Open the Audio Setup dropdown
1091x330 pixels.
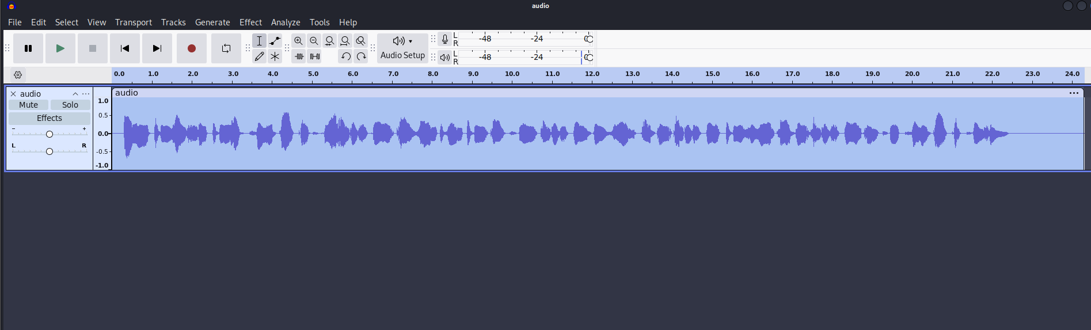click(x=402, y=48)
